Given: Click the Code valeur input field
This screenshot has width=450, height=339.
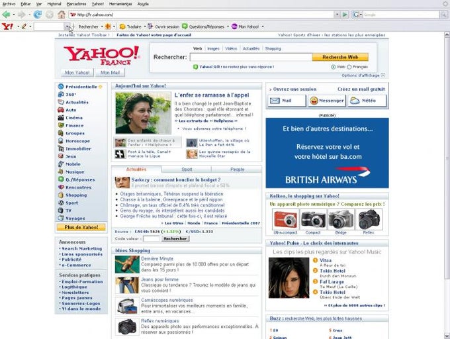Looking at the screenshot, I should pos(152,238).
